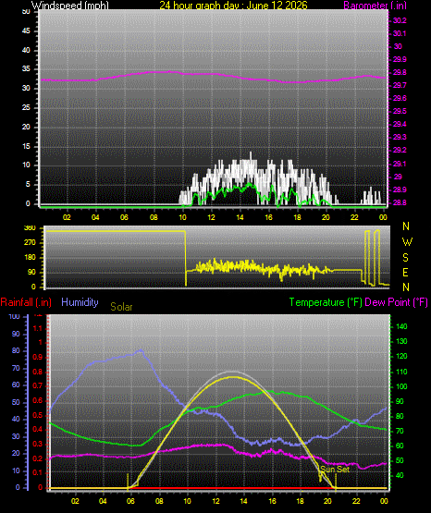The image size is (431, 513).
Task: Select the magenta 'Dew Point (°F)' legend label
Action: click(x=396, y=302)
